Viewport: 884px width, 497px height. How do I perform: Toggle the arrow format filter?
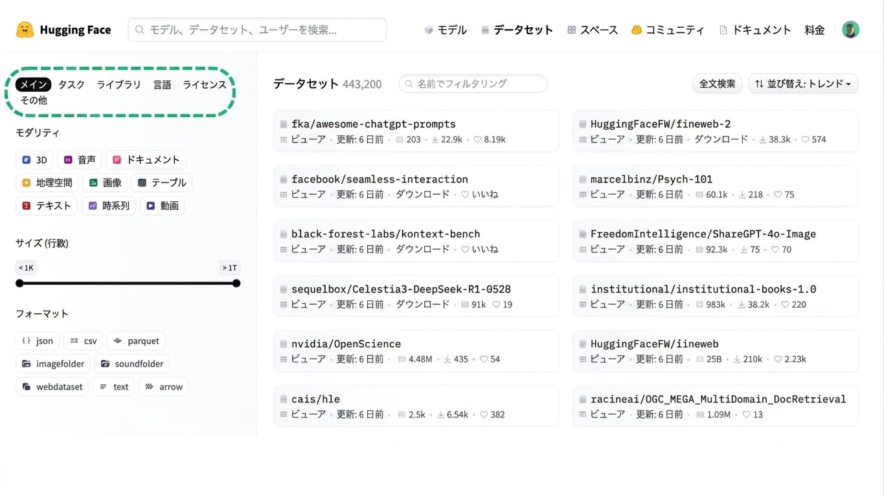point(164,387)
